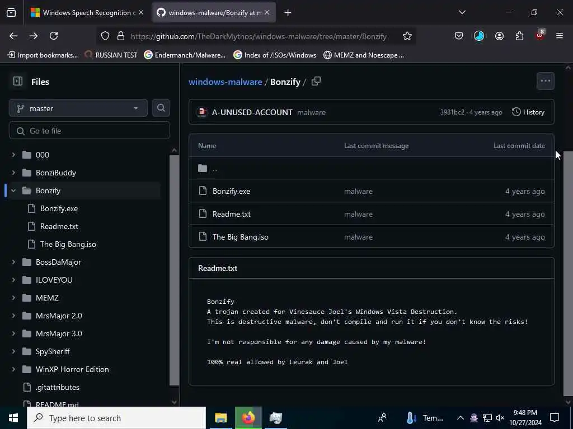
Task: Select the windows-malware/Bonzify tab
Action: coord(214,13)
